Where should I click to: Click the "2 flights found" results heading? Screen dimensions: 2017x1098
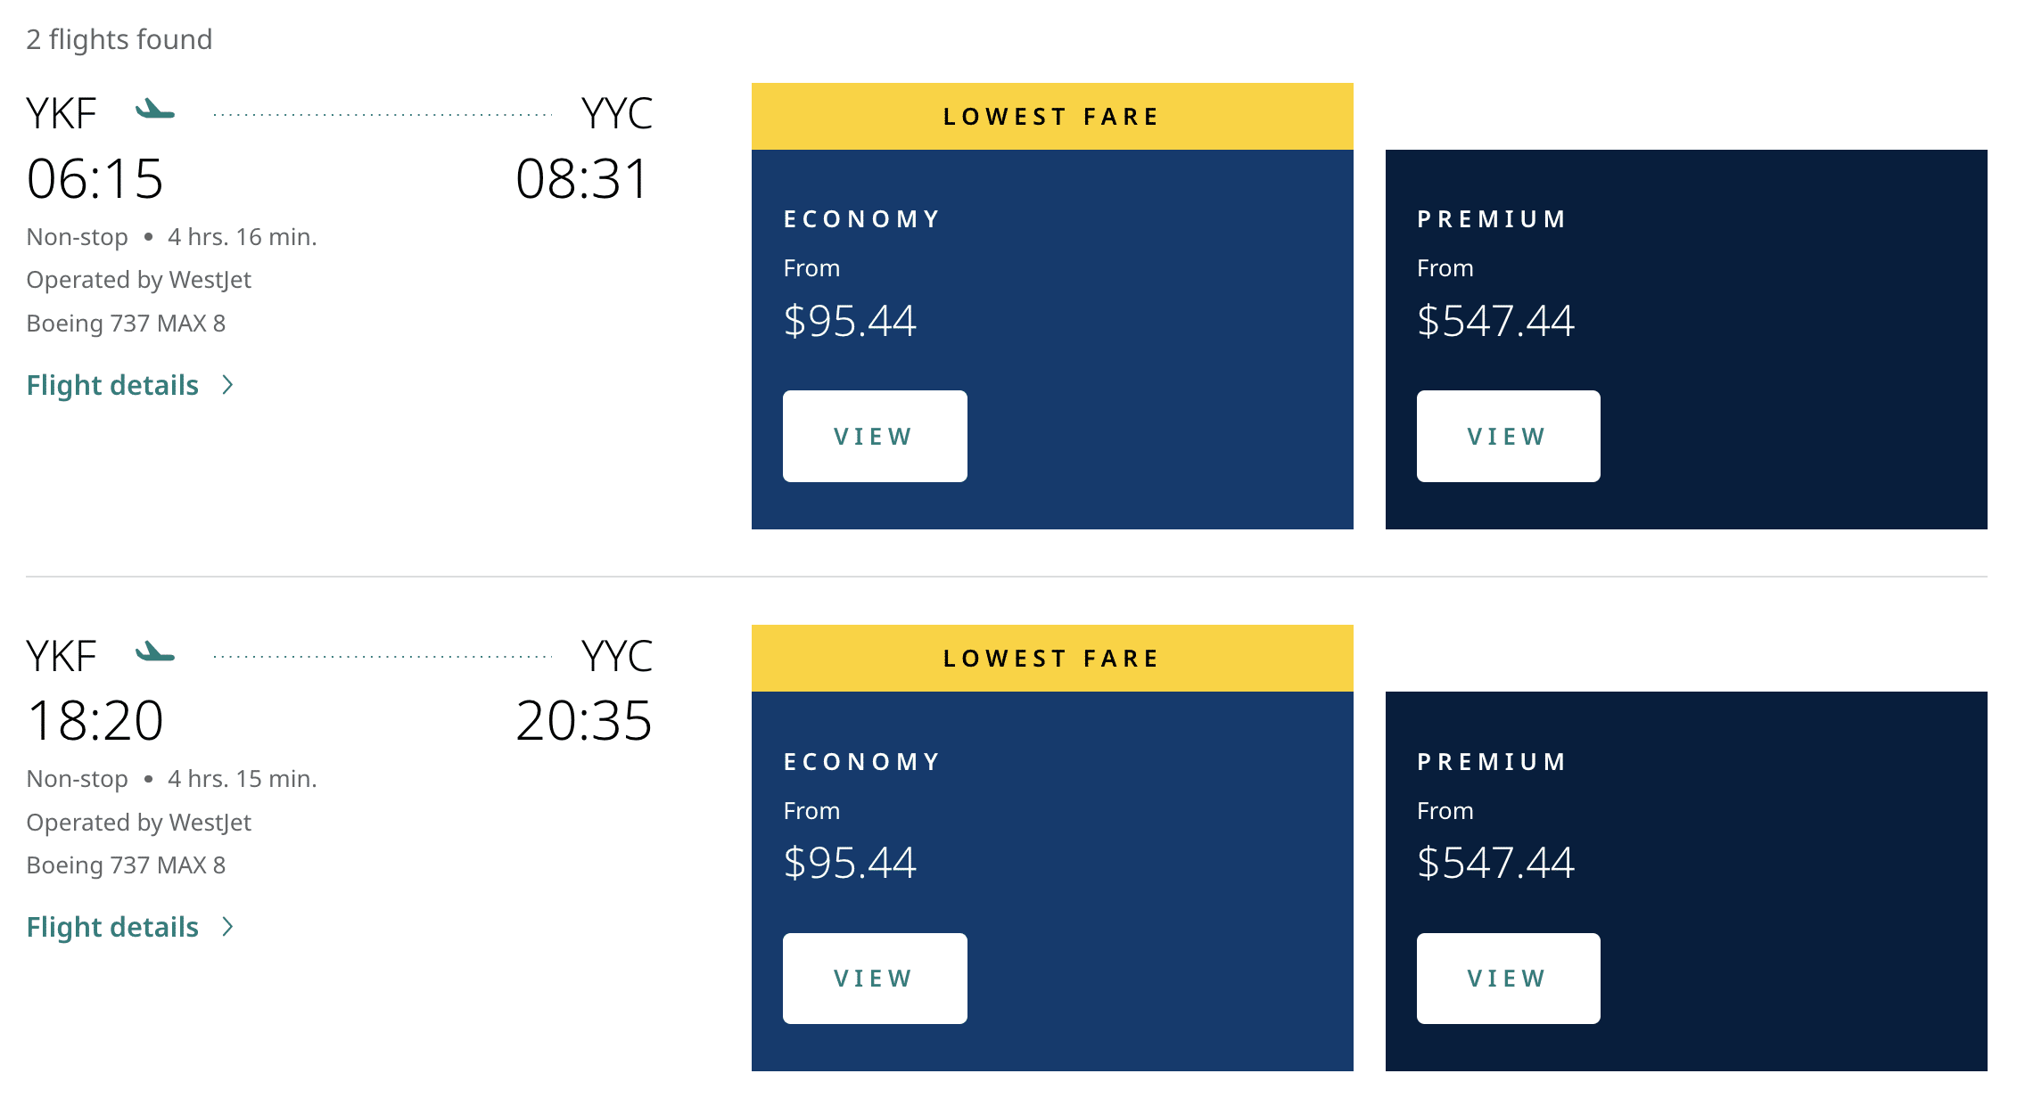click(x=119, y=39)
